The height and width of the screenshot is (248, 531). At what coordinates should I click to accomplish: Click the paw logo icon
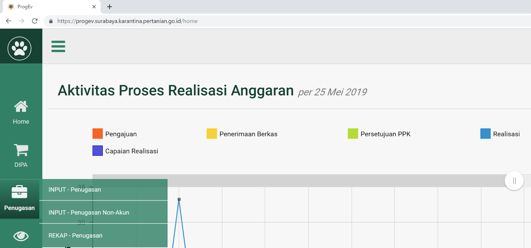[x=19, y=48]
